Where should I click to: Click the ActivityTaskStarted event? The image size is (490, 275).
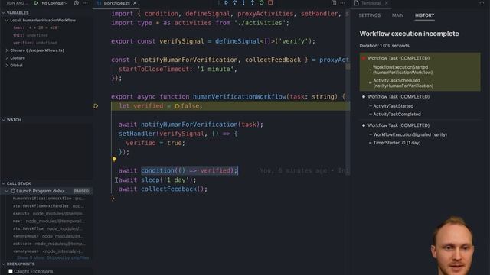point(393,106)
